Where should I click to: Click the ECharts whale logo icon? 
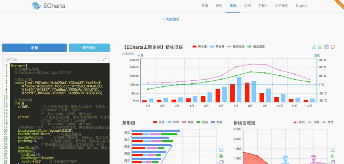pos(37,5)
